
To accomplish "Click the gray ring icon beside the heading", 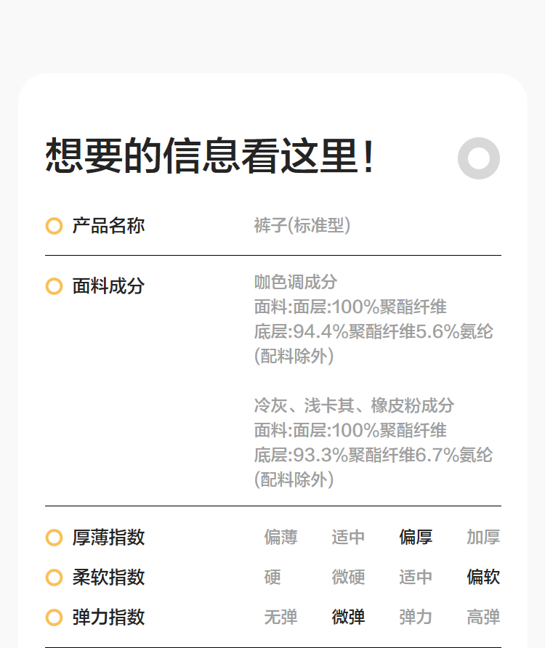I will 479,158.
